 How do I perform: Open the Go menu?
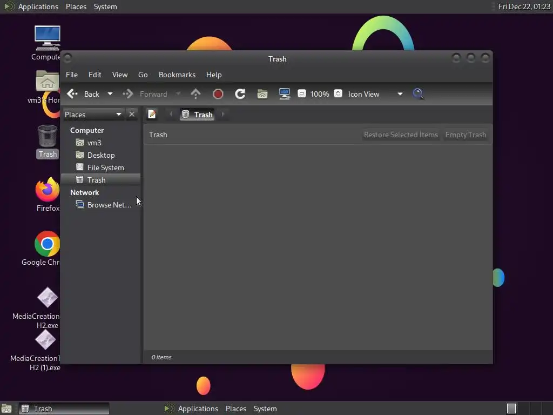tap(143, 75)
